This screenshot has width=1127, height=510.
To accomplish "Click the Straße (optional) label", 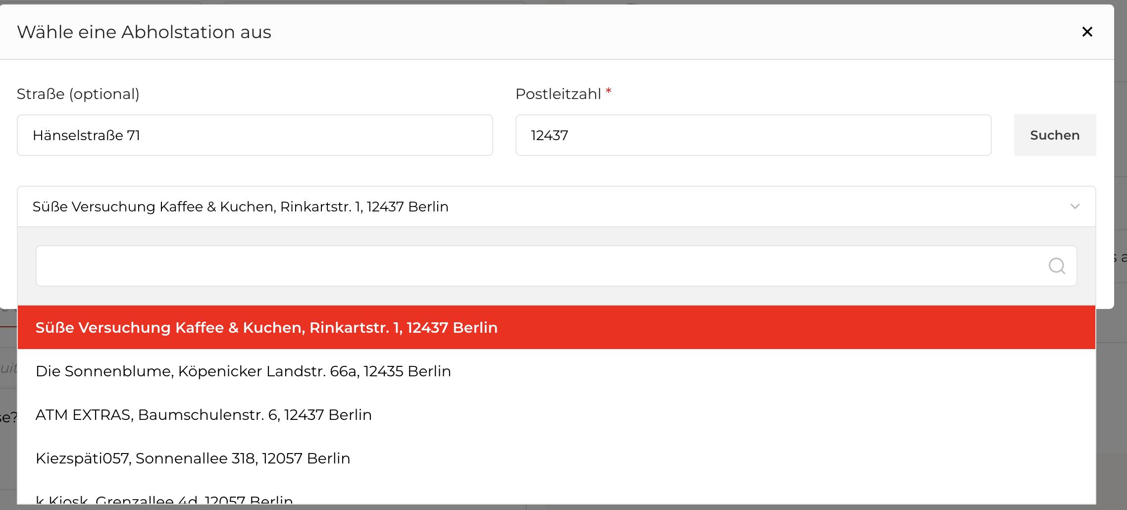I will tap(78, 93).
